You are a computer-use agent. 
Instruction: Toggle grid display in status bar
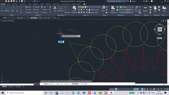coord(116,89)
